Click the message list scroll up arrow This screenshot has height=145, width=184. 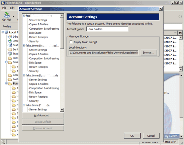coord(181,38)
